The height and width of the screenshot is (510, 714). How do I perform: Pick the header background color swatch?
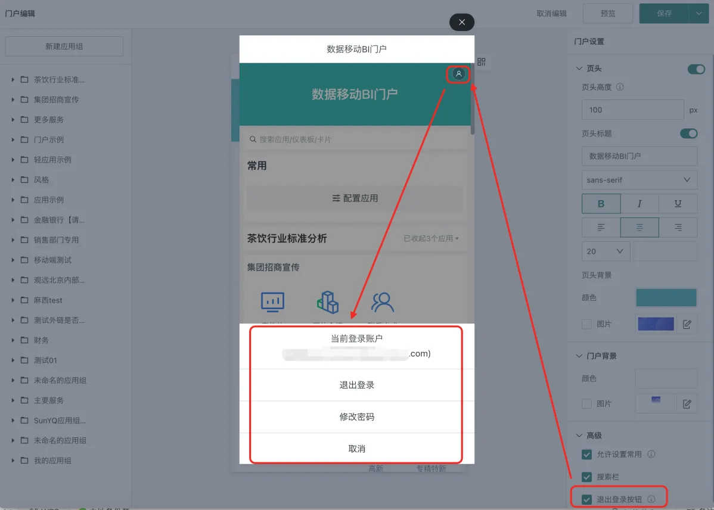coord(666,297)
